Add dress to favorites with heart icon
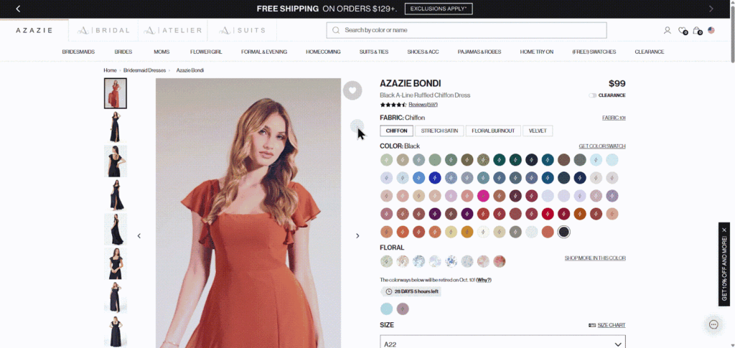735x348 pixels. click(x=352, y=90)
